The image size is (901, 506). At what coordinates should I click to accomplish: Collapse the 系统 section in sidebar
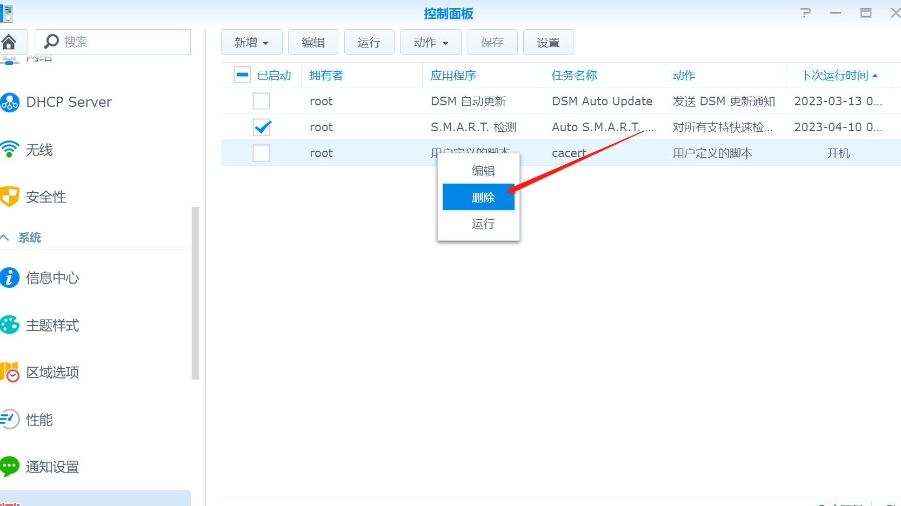point(5,238)
